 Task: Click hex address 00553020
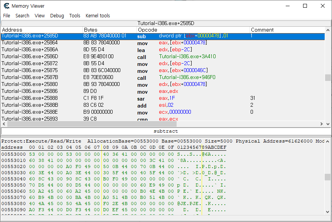point(13,166)
